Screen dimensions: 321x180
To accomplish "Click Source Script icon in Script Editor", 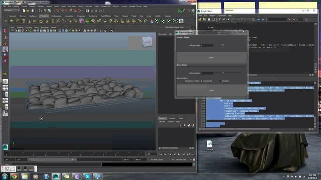I will (204, 20).
